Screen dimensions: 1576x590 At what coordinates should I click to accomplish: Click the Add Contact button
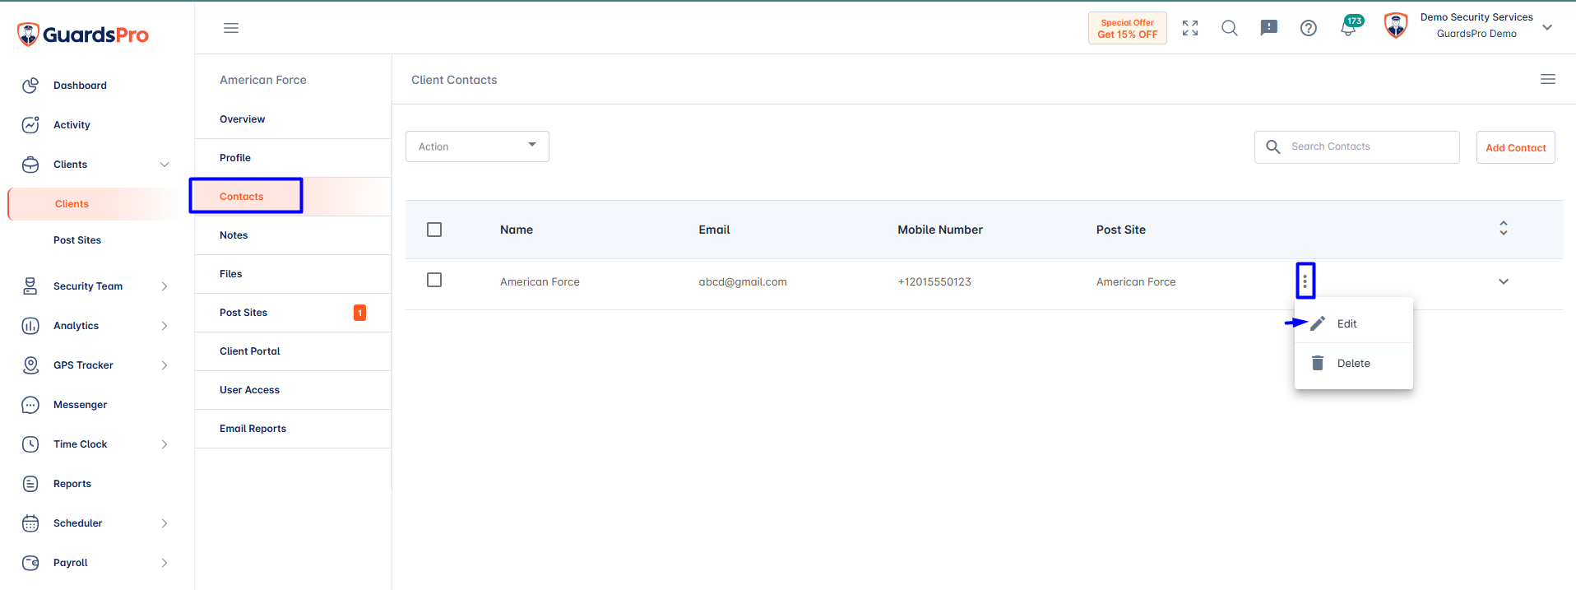coord(1516,147)
